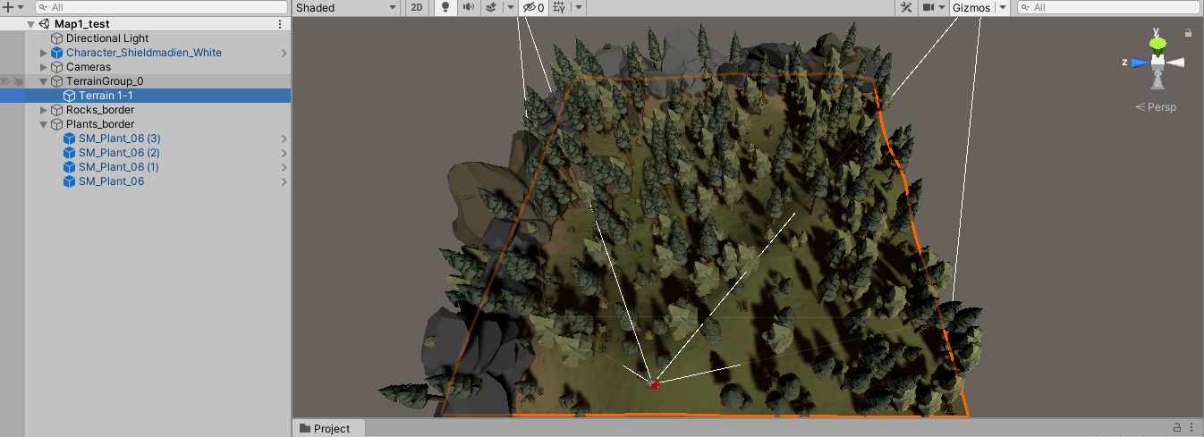This screenshot has width=1204, height=437.
Task: Open prefab via SM_Plant_06 (2) chevron
Action: 284,153
